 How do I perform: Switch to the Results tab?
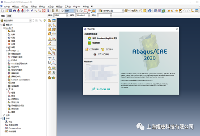[x=9, y=16]
